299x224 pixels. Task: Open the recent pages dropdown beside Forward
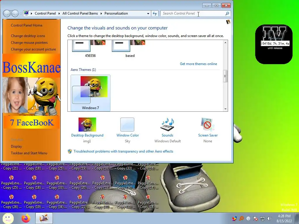tap(21, 14)
